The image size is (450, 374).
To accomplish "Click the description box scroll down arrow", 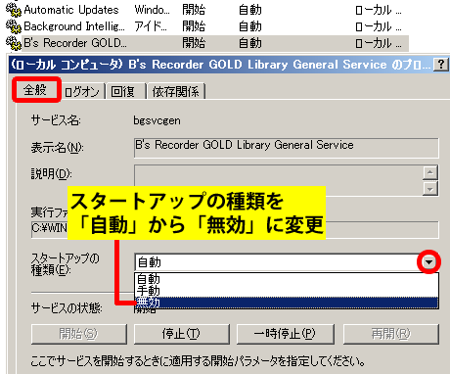I will [430, 189].
